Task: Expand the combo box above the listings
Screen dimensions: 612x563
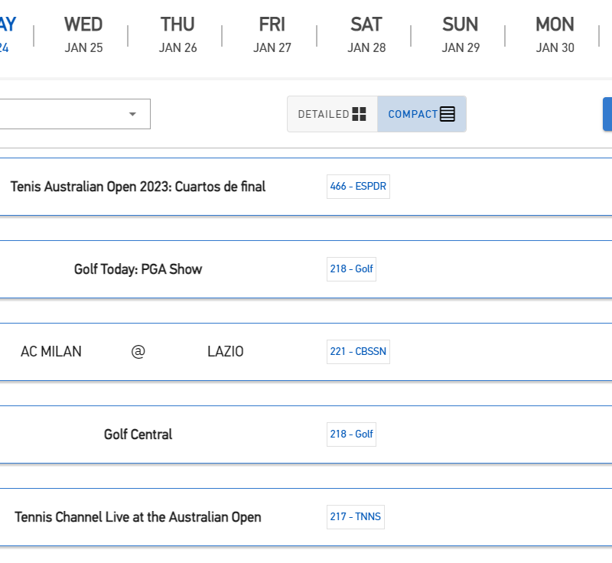Action: point(75,113)
